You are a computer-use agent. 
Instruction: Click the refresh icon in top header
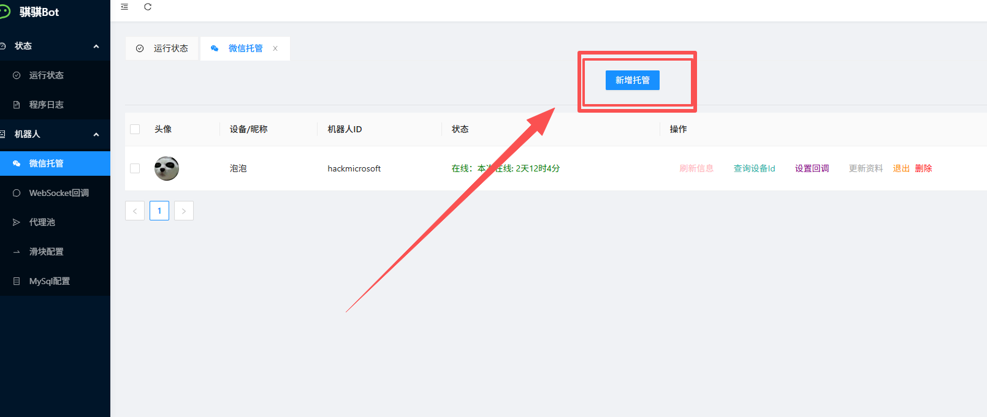[x=148, y=7]
